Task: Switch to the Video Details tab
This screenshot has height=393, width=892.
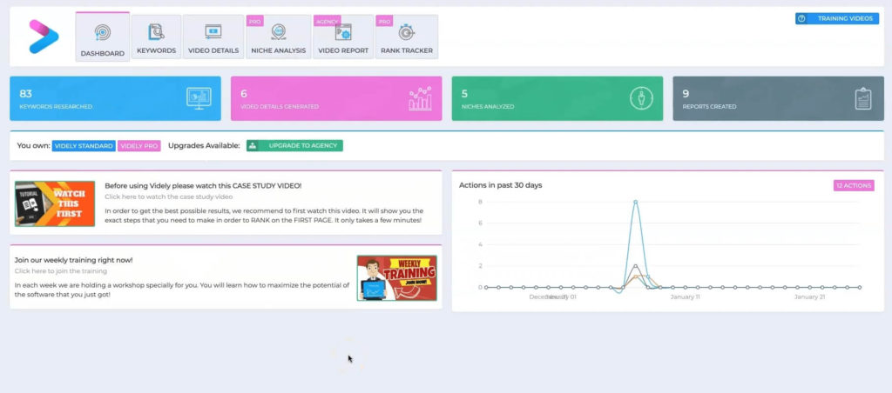Action: pyautogui.click(x=213, y=37)
